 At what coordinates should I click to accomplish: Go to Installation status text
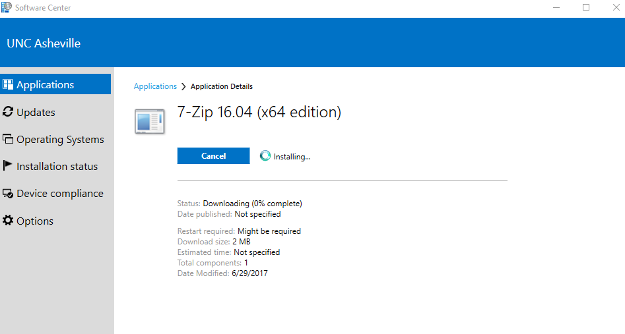tap(57, 167)
